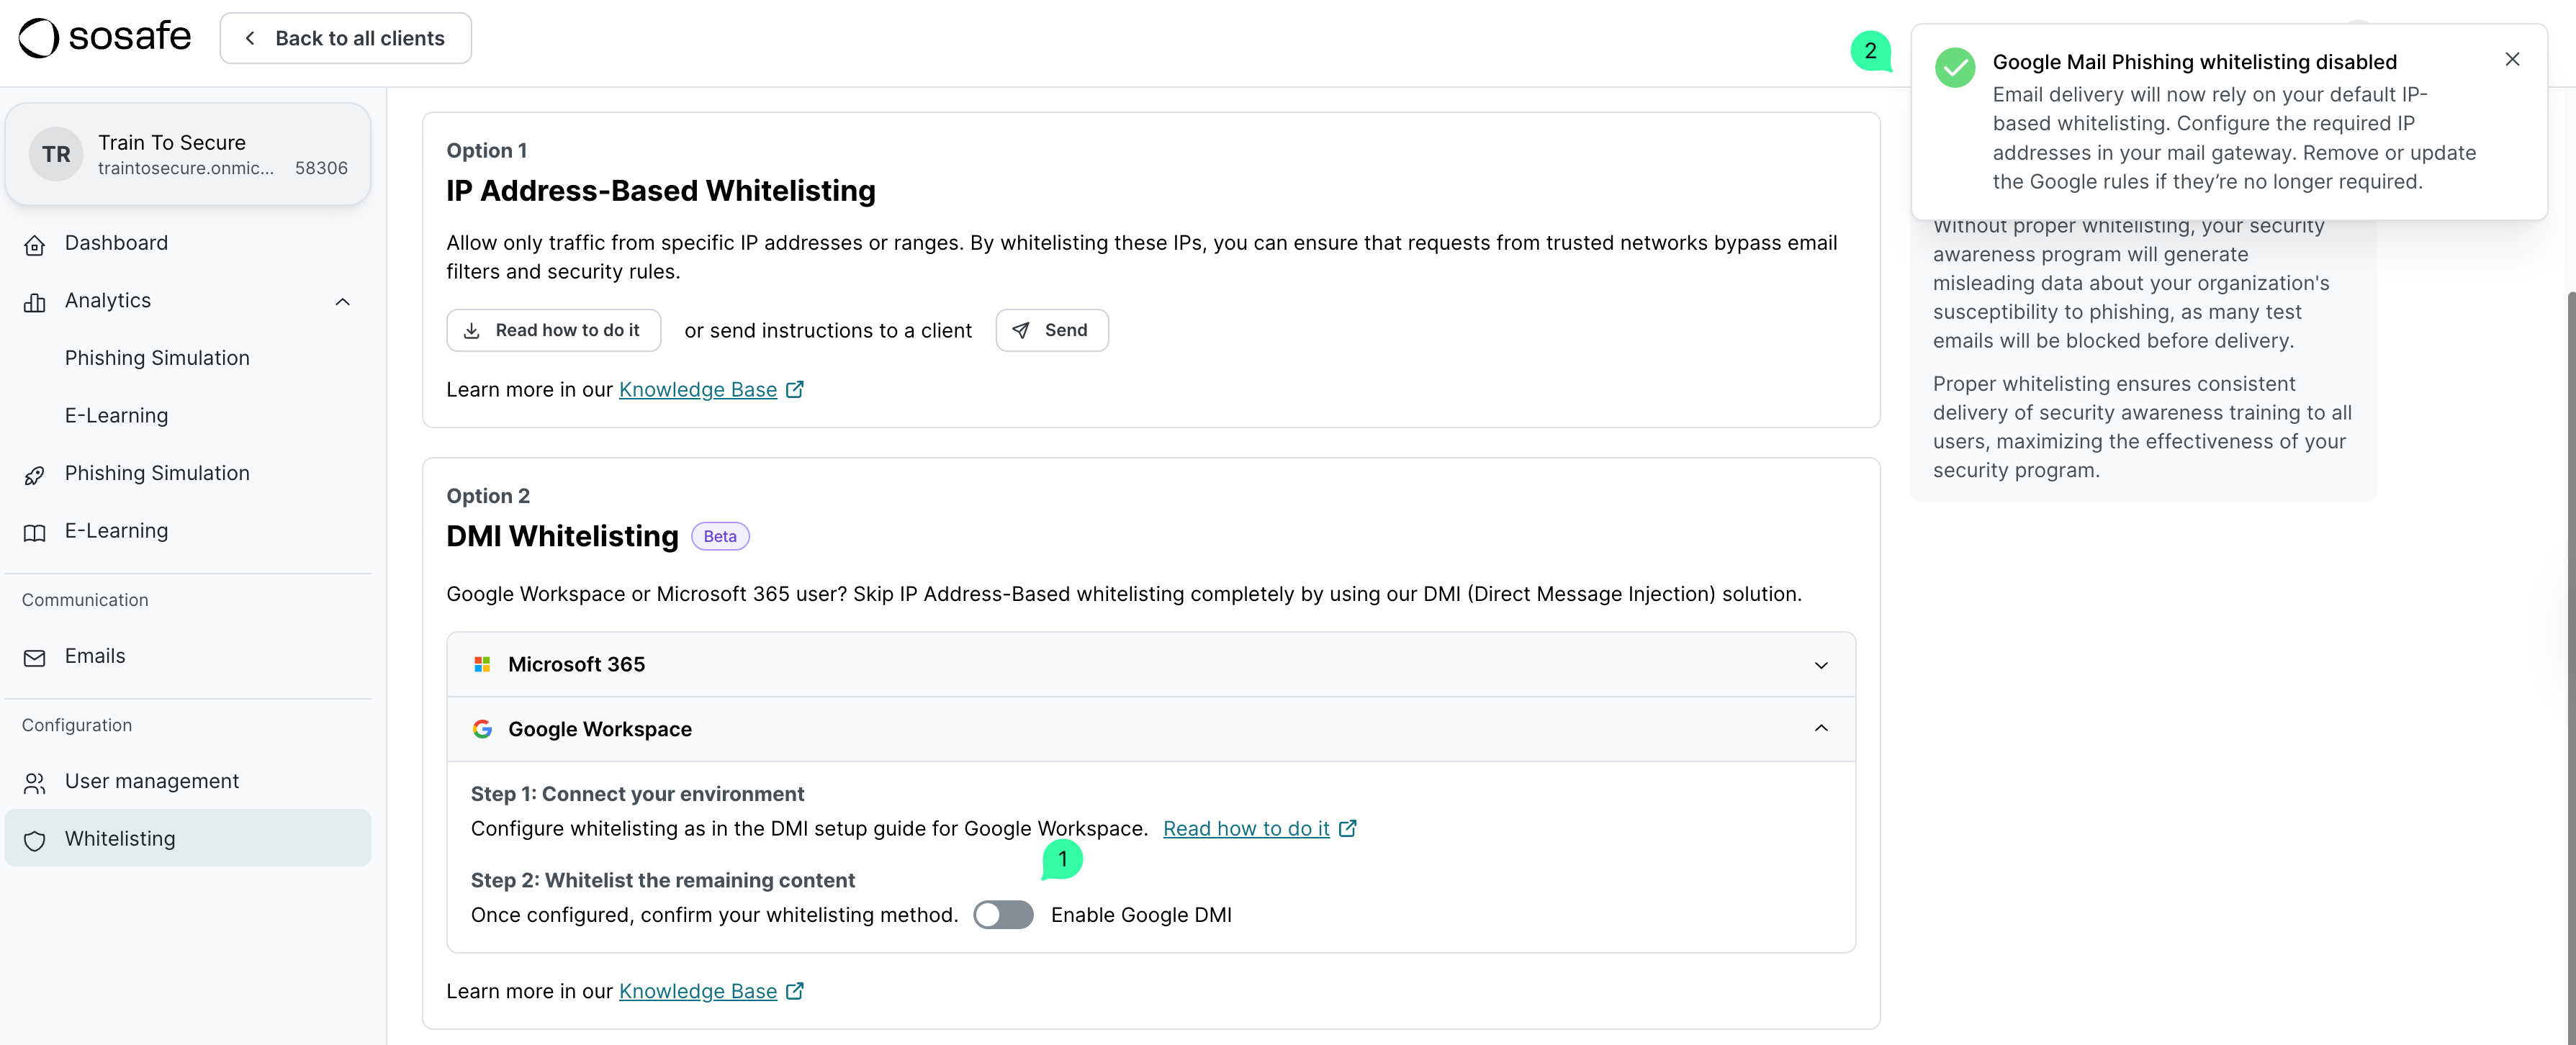Screen dimensions: 2576x1045
Task: Click the green checkmark in notification
Action: pyautogui.click(x=1954, y=68)
